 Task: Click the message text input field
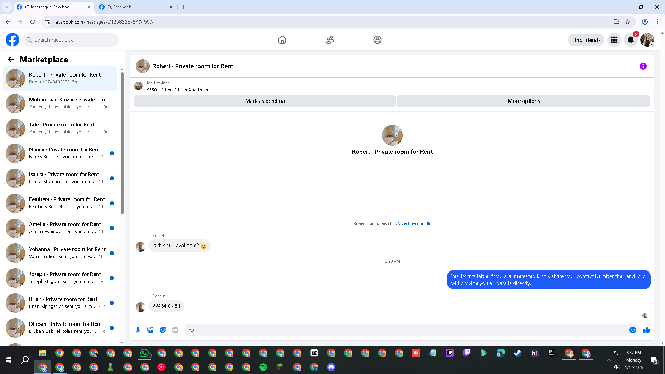pyautogui.click(x=405, y=330)
